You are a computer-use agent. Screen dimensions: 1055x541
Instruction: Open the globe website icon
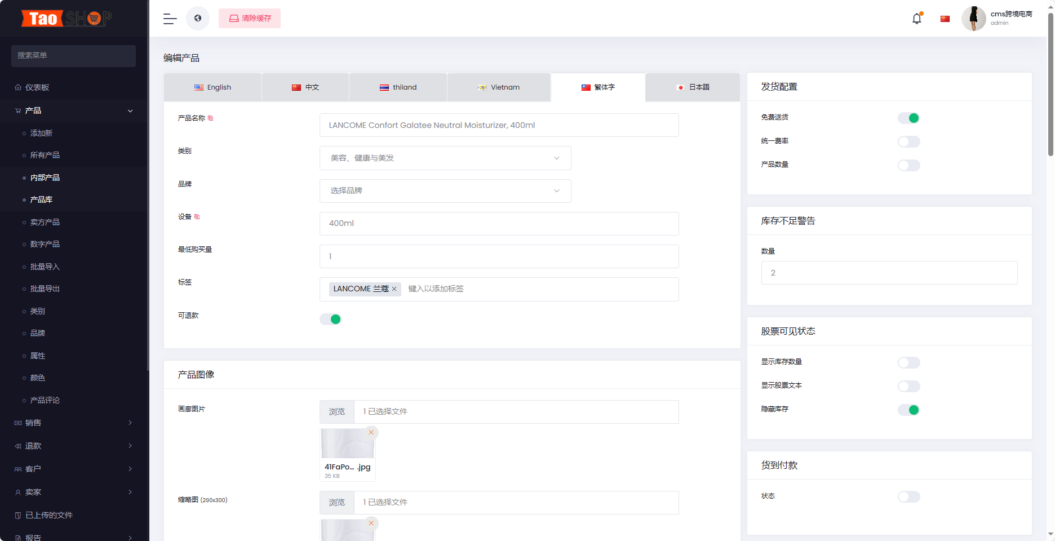tap(198, 18)
